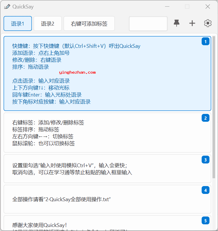
Task: Open settings via the gear icon
Action: 208,23
